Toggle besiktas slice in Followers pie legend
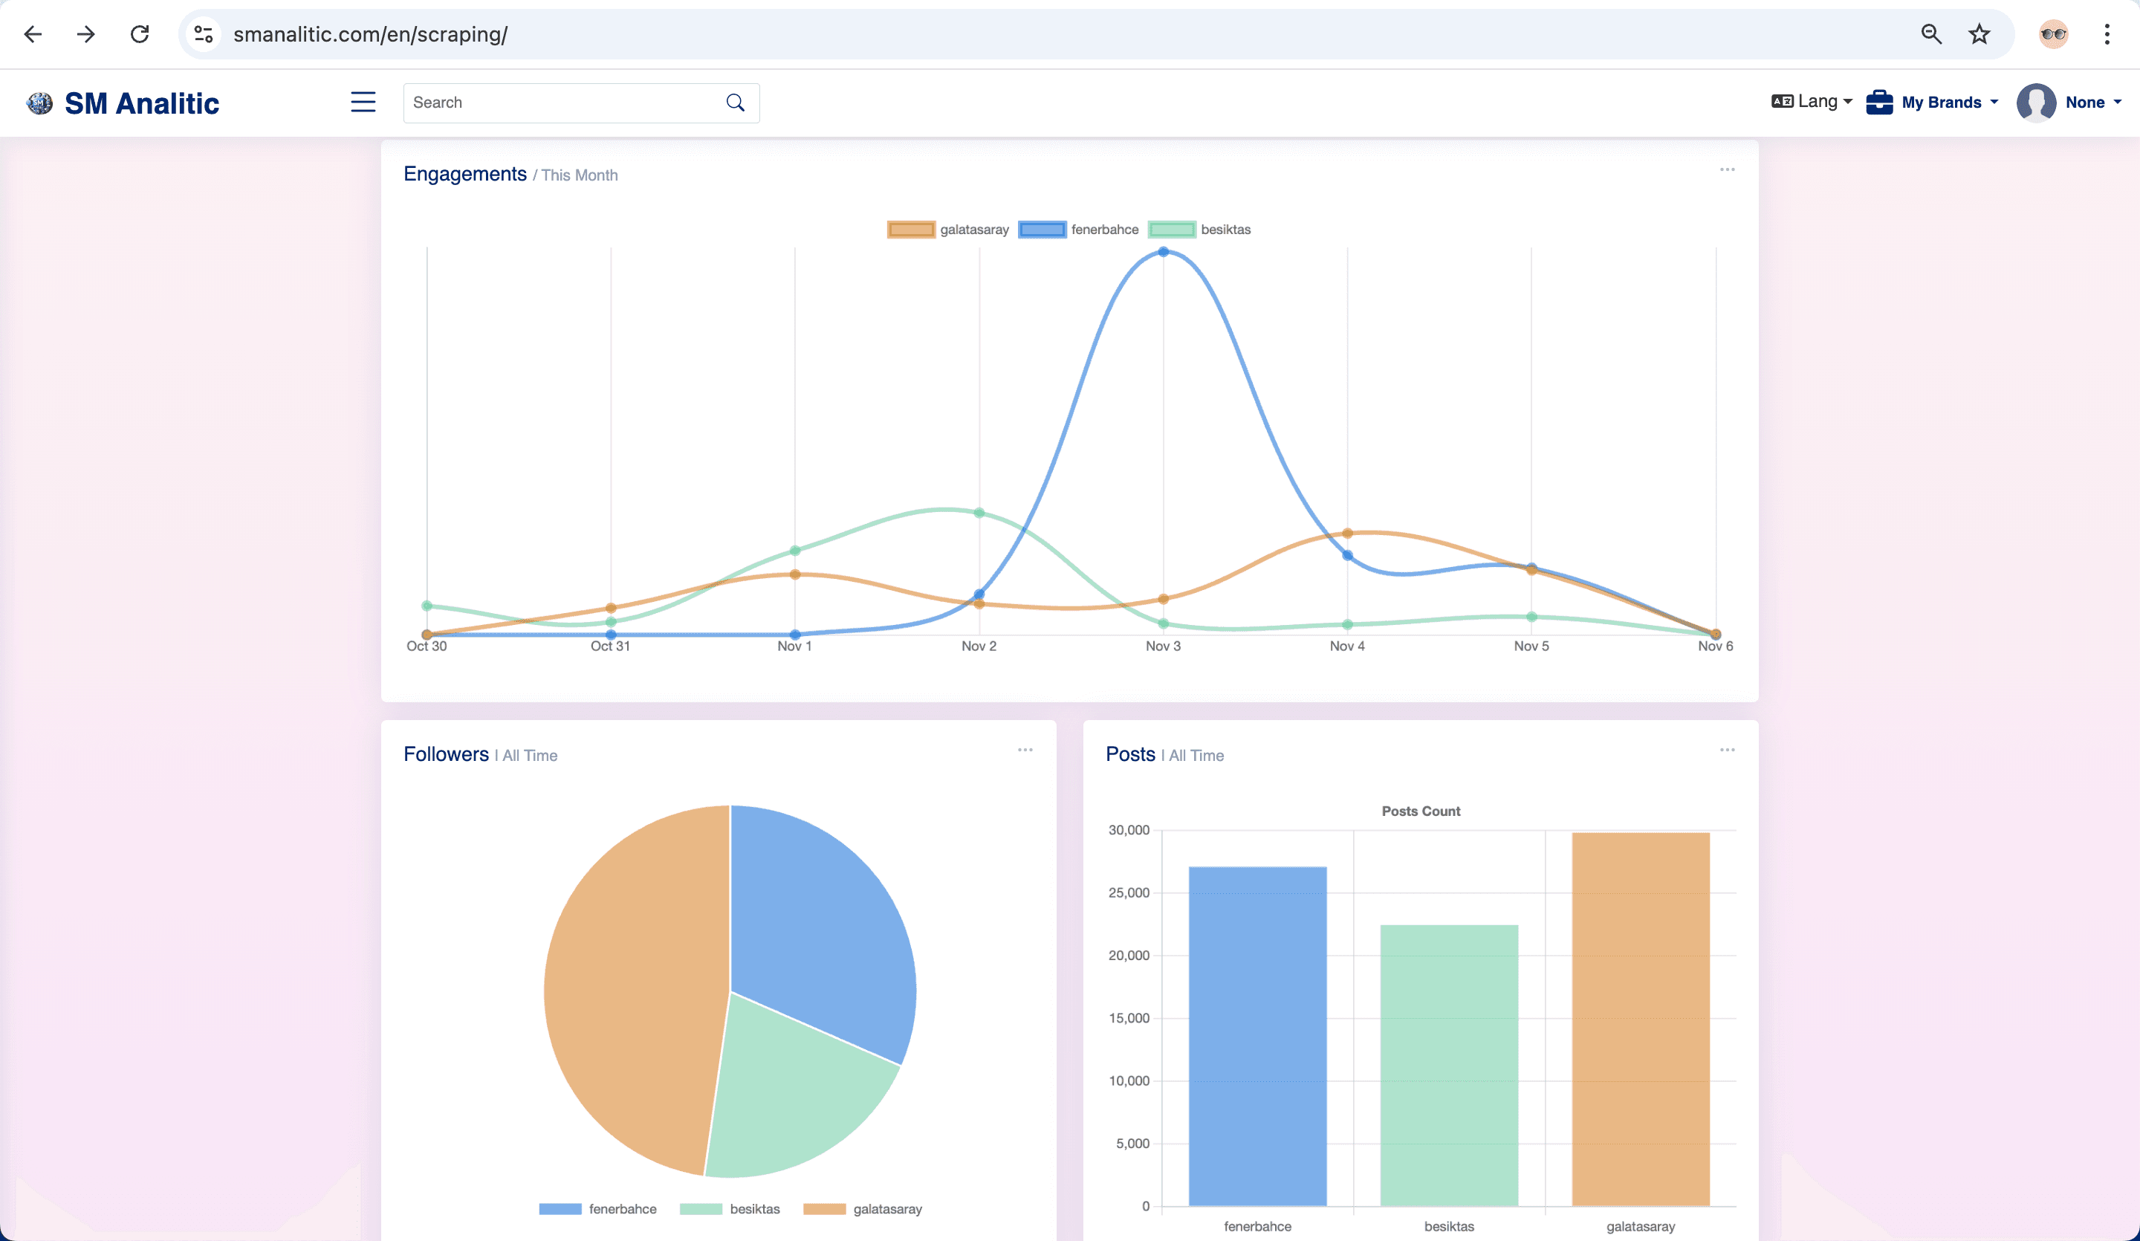The image size is (2140, 1241). (x=730, y=1209)
